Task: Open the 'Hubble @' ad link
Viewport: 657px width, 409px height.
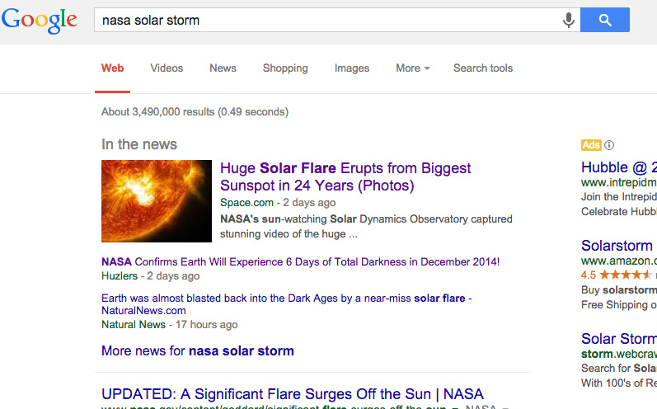Action: point(619,167)
